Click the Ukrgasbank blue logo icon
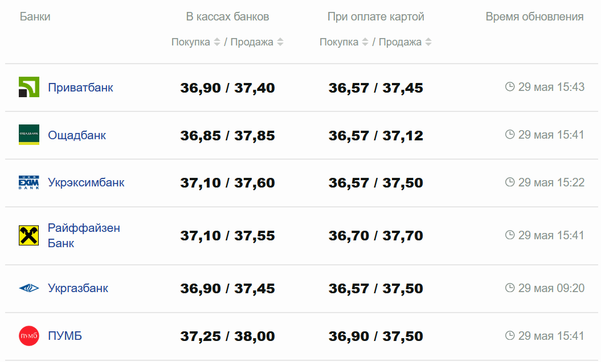This screenshot has width=601, height=362. tap(28, 288)
